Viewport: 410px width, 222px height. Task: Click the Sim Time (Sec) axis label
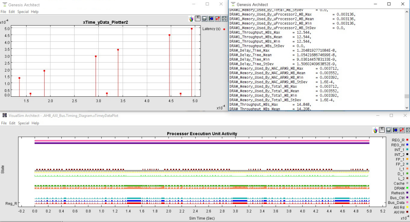coord(202,218)
